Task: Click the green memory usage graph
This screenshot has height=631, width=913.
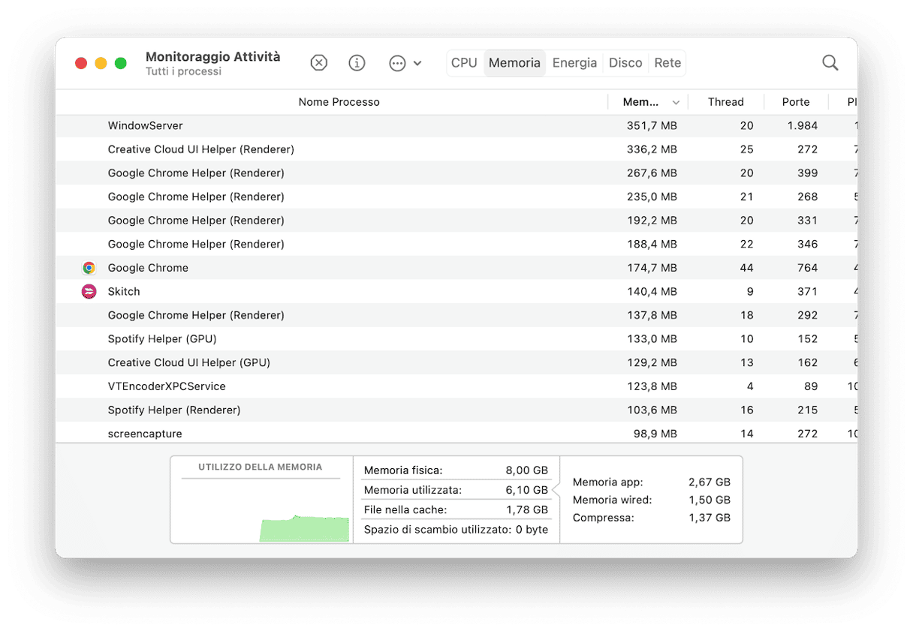Action: (x=304, y=528)
